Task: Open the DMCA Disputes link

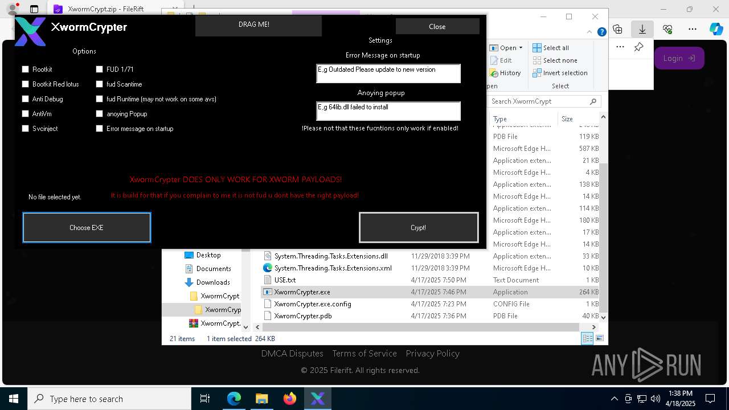Action: 292,354
